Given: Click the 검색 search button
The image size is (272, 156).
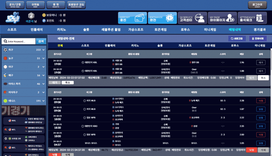Looking at the screenshot, I should point(40,41).
